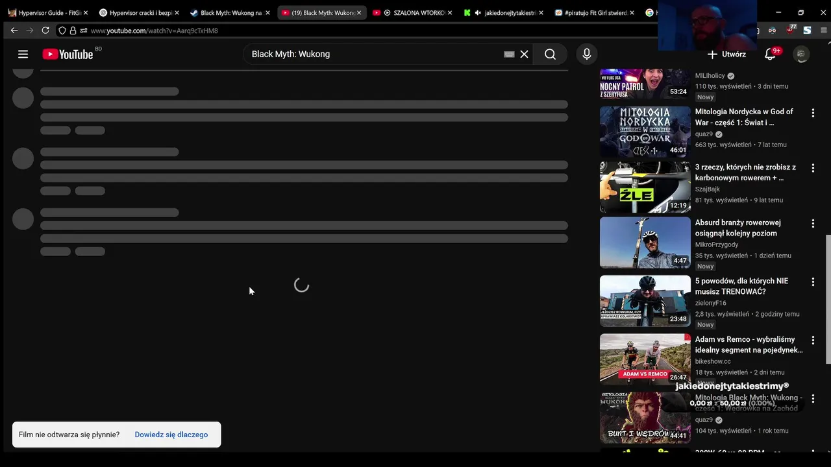Open Mitologia Nordycka God of War thumbnail
The width and height of the screenshot is (831, 467).
[645, 132]
